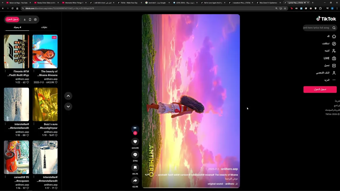
Task: Switch to 'TikTok - Make Your Day' tab
Action: (129, 3)
